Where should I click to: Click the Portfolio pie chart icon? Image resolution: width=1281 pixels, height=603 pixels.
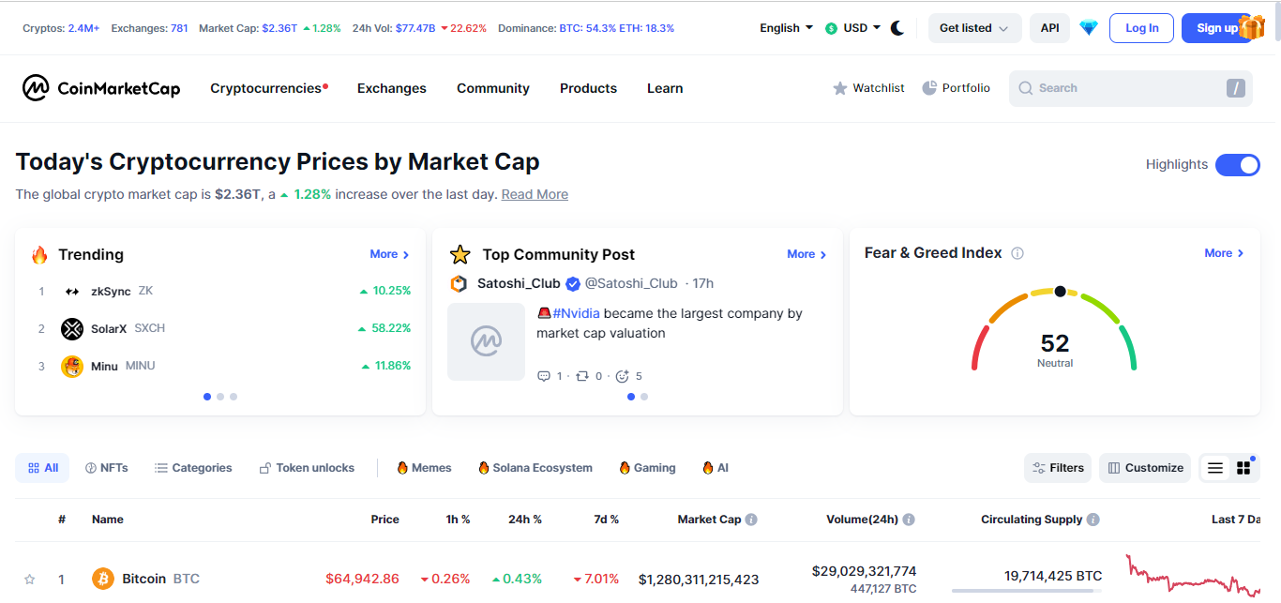[x=929, y=88]
